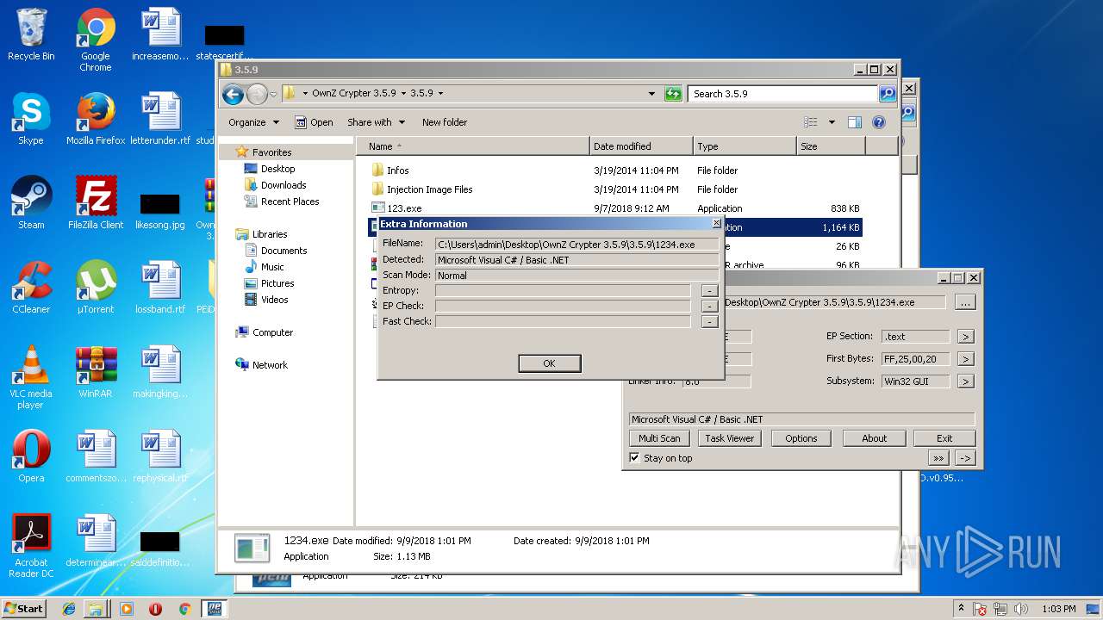This screenshot has height=620, width=1103.
Task: Click the Options button in PEiD
Action: pos(801,438)
